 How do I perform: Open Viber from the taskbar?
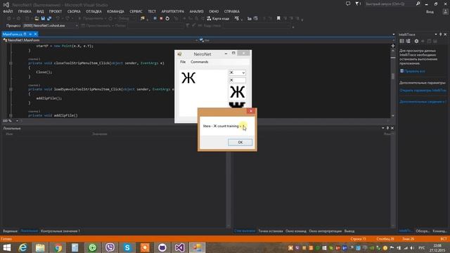click(110, 247)
